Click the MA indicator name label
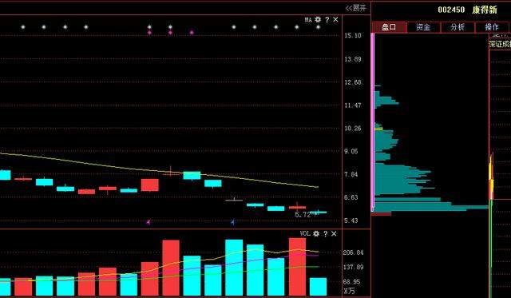Screen dimensions: 511x298 [308, 20]
